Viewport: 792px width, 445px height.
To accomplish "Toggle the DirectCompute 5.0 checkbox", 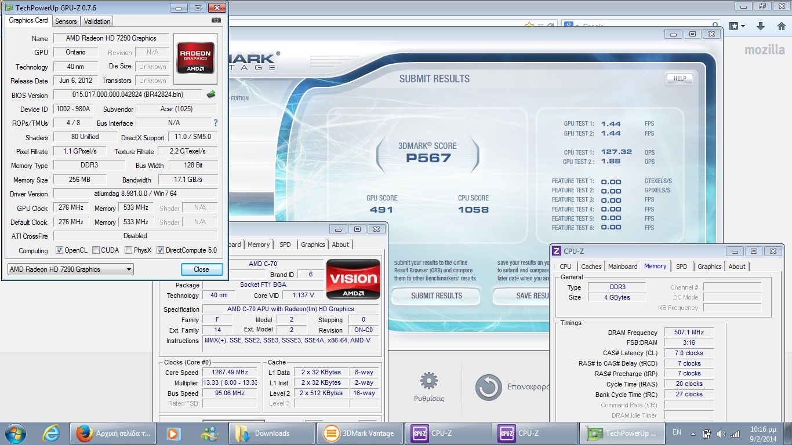I will (x=160, y=250).
